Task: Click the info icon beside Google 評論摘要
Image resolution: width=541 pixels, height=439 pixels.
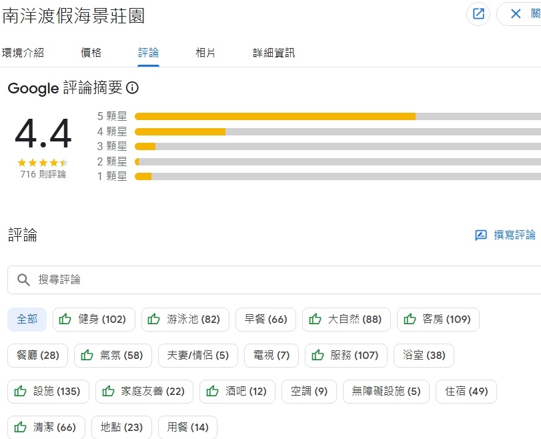Action: 132,88
